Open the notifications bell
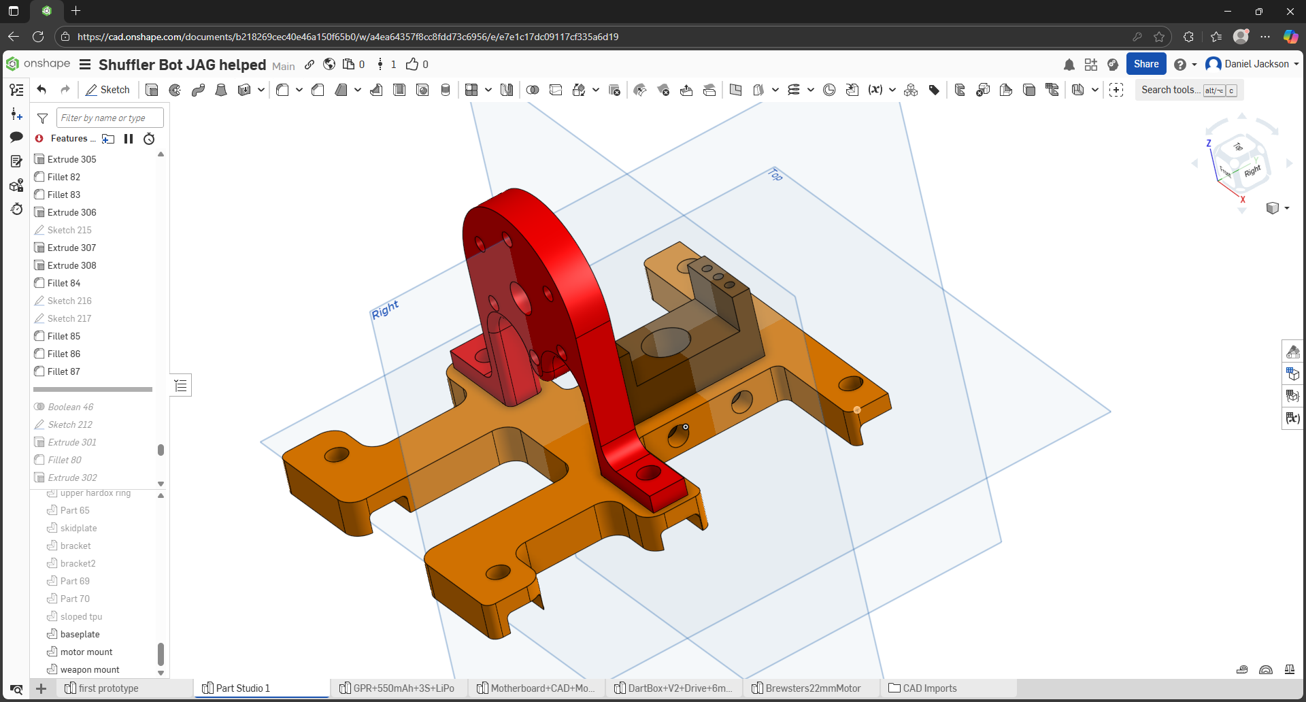Screen dimensions: 1306x702 click(x=1069, y=65)
